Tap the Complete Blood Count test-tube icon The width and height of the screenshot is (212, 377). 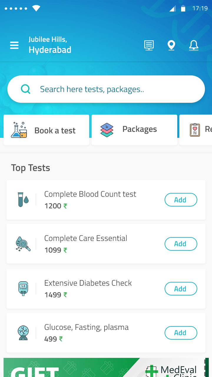pyautogui.click(x=23, y=200)
